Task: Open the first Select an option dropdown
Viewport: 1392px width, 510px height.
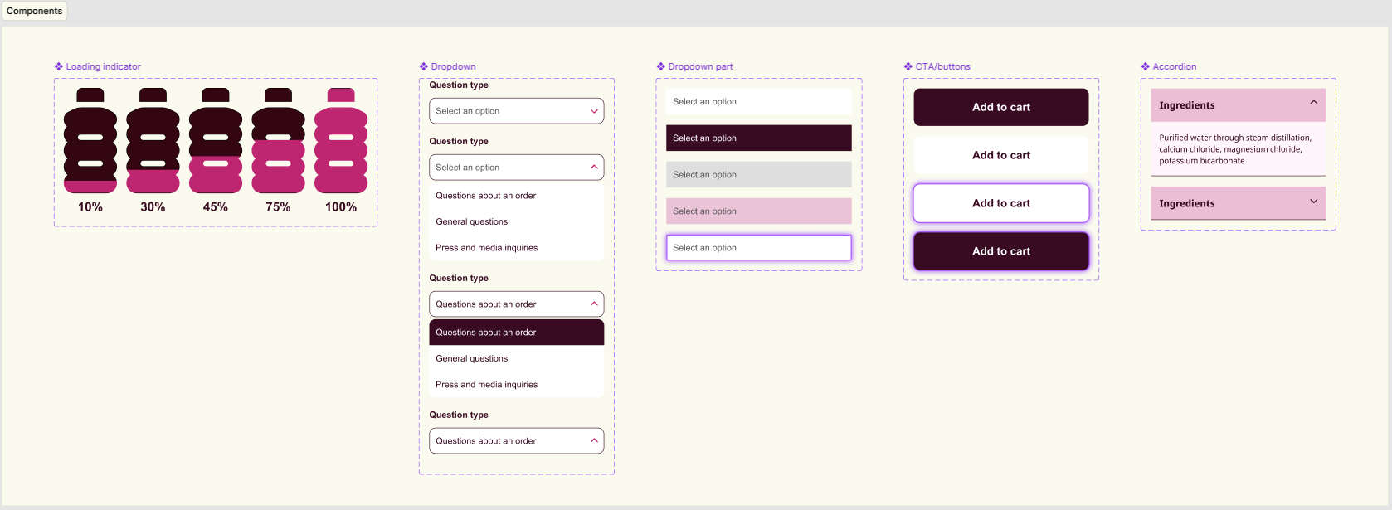Action: pyautogui.click(x=516, y=111)
